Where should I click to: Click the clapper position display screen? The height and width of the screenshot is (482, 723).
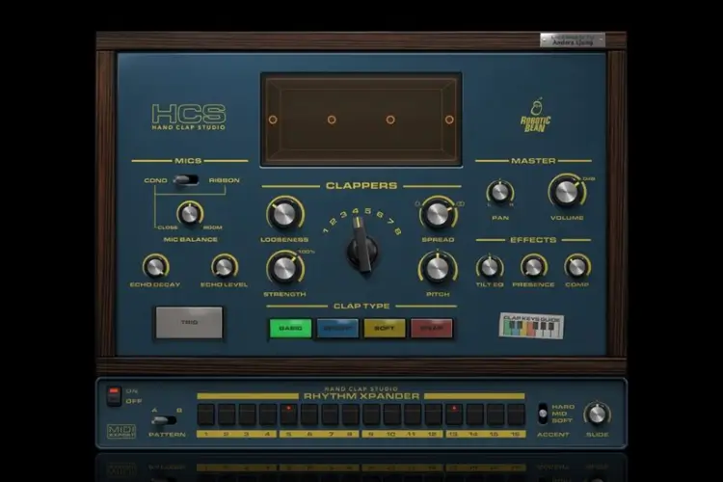[x=361, y=120]
